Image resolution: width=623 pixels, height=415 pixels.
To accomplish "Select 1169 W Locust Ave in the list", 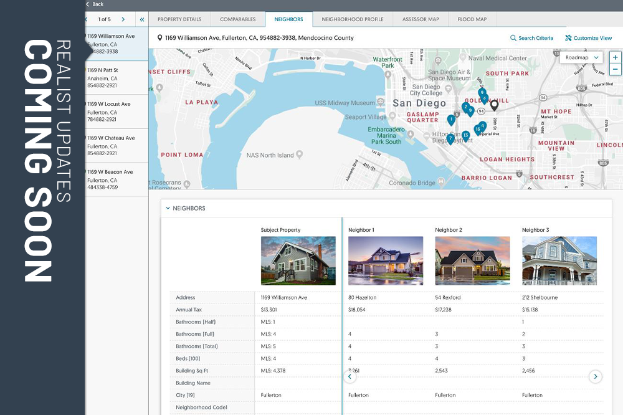I will coord(117,112).
